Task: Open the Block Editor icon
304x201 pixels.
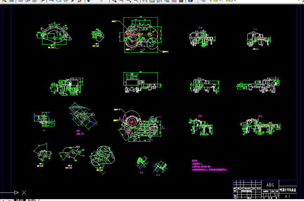Action: (x=80, y=1)
